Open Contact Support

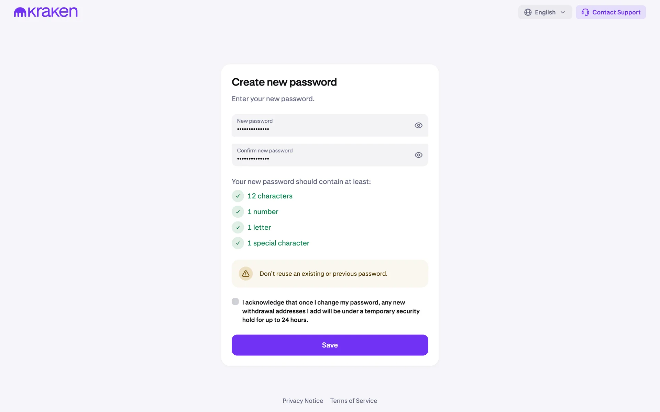pyautogui.click(x=611, y=12)
